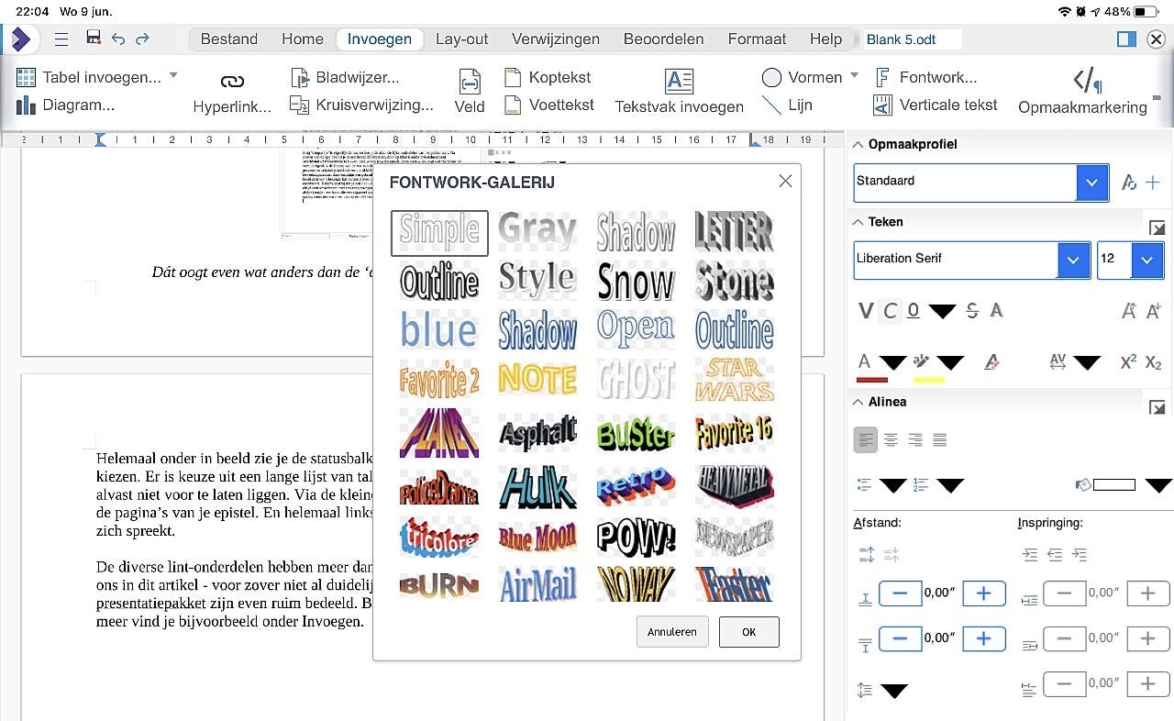Center the paragraph alignment
1174x721 pixels.
click(x=891, y=440)
